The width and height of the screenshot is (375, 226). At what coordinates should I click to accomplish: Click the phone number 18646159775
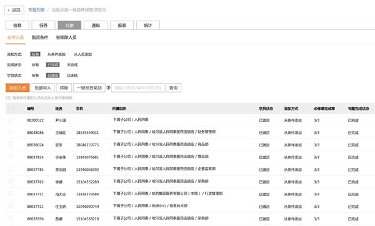[87, 145]
